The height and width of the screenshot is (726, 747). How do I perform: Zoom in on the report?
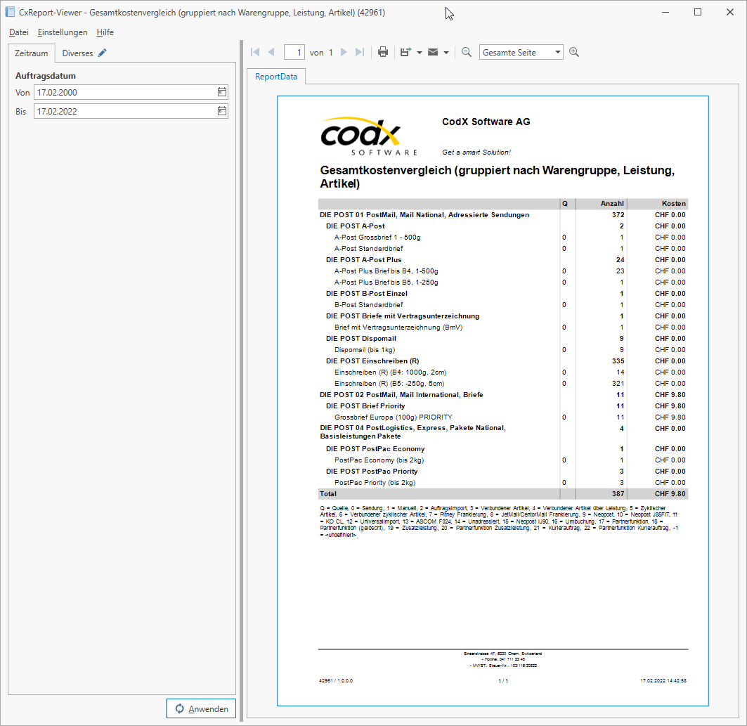(574, 53)
